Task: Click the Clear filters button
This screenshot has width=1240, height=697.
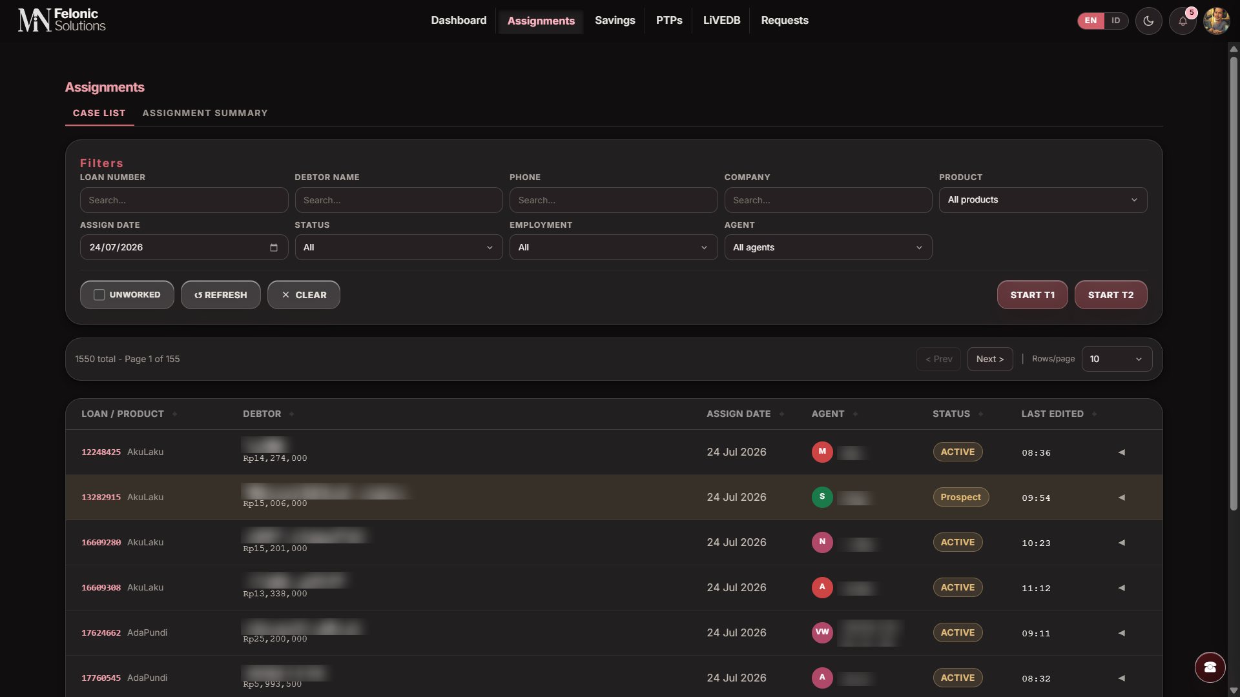Action: (x=304, y=295)
